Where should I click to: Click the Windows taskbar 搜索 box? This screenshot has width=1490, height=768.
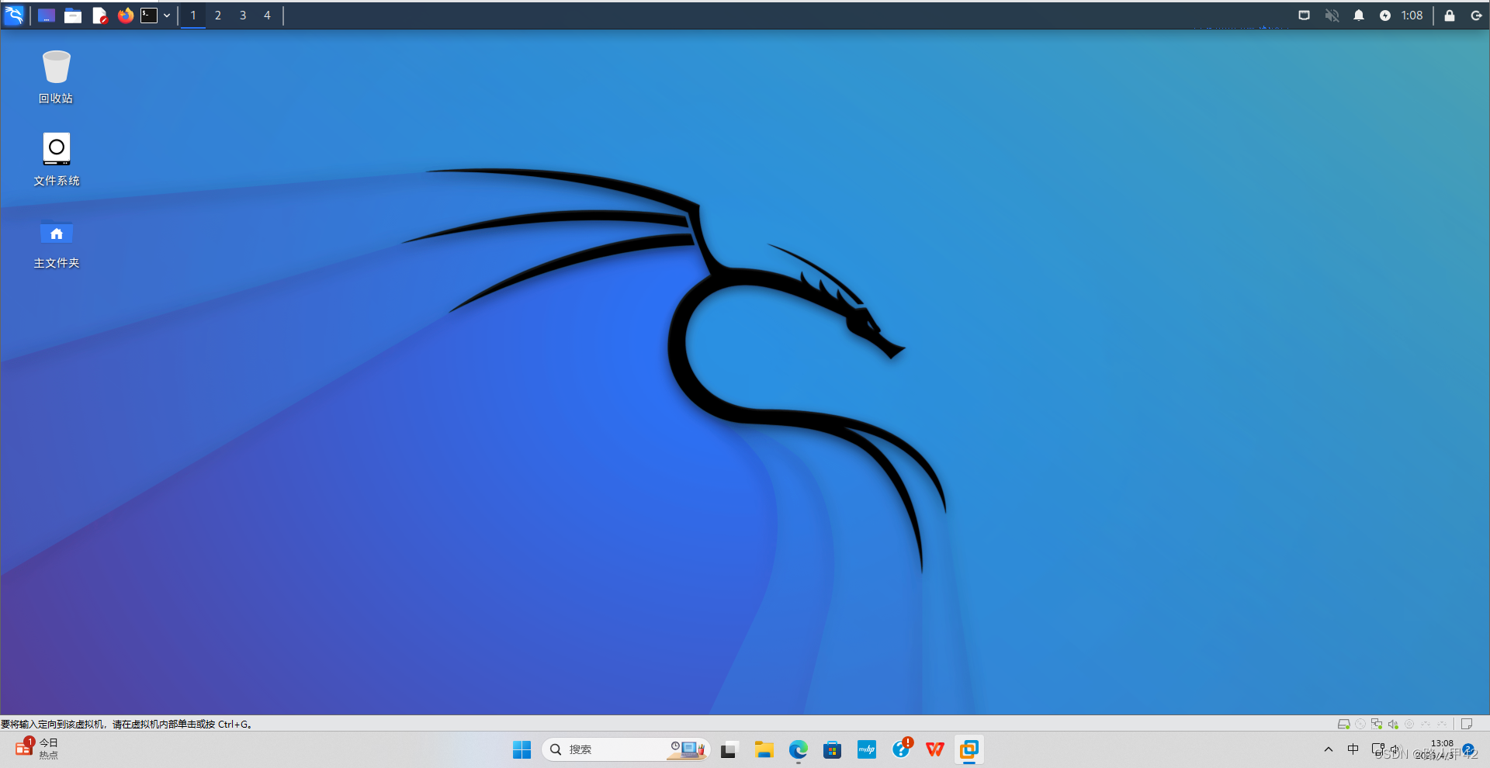[625, 749]
